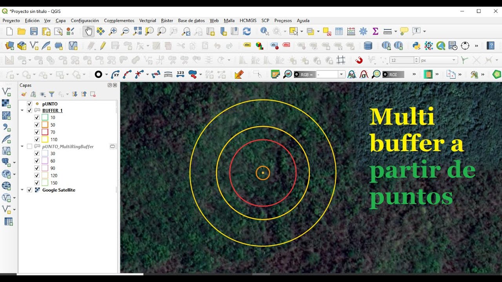502x282 pixels.
Task: Open the Vectorial menu
Action: (147, 20)
